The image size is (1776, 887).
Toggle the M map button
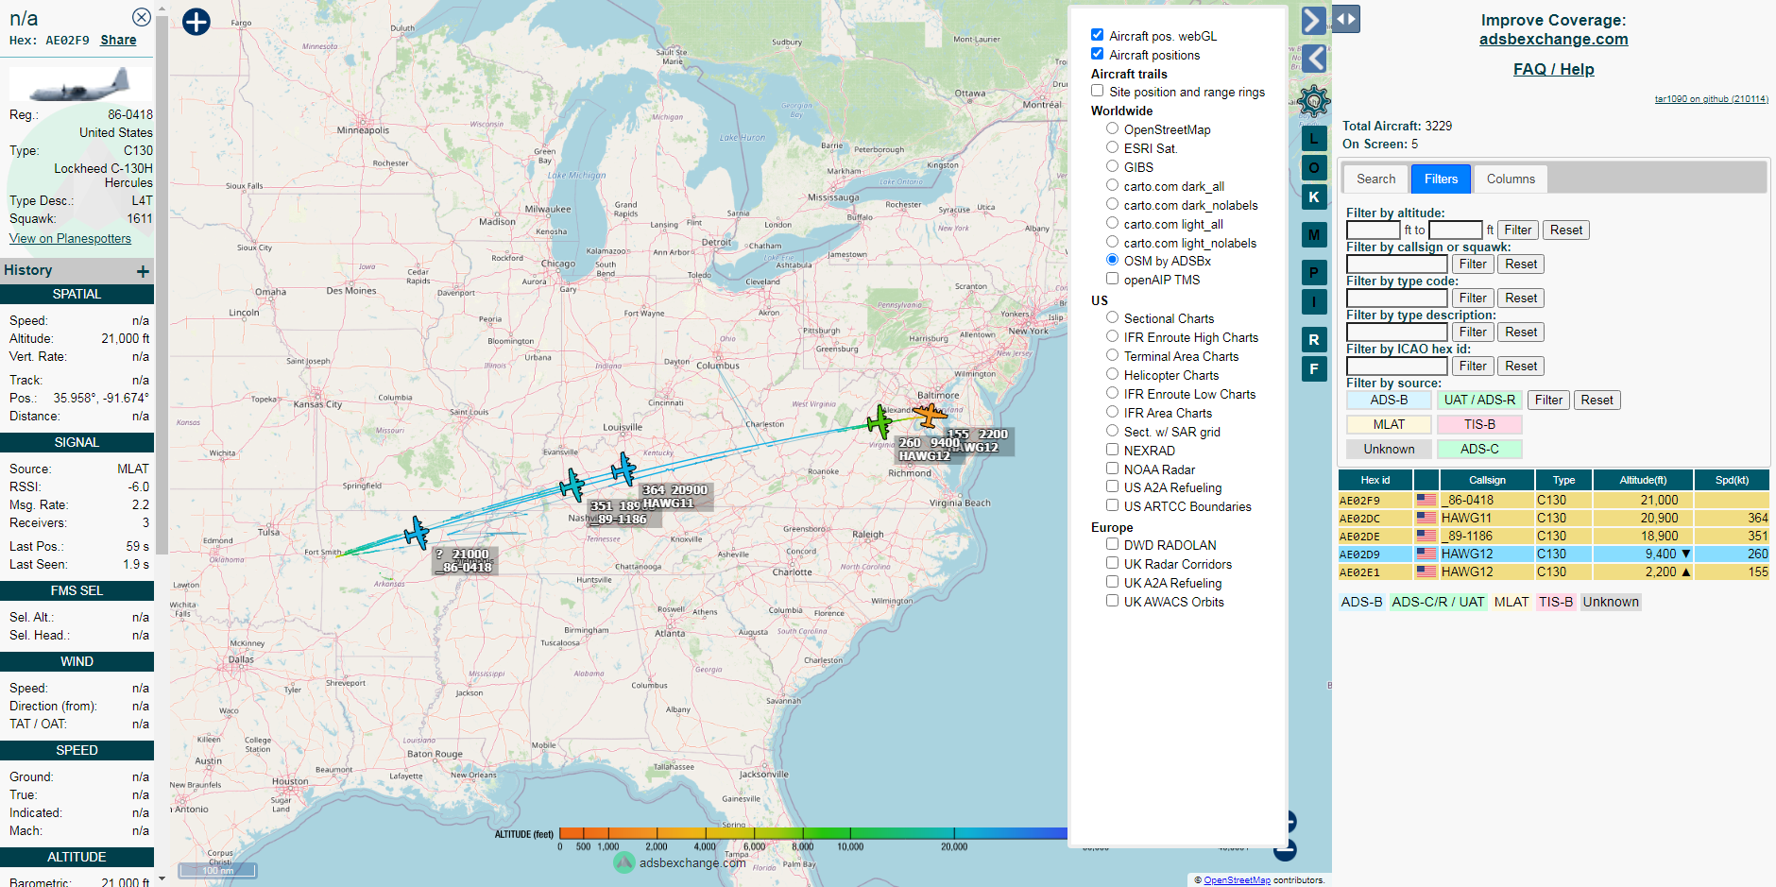coord(1314,234)
